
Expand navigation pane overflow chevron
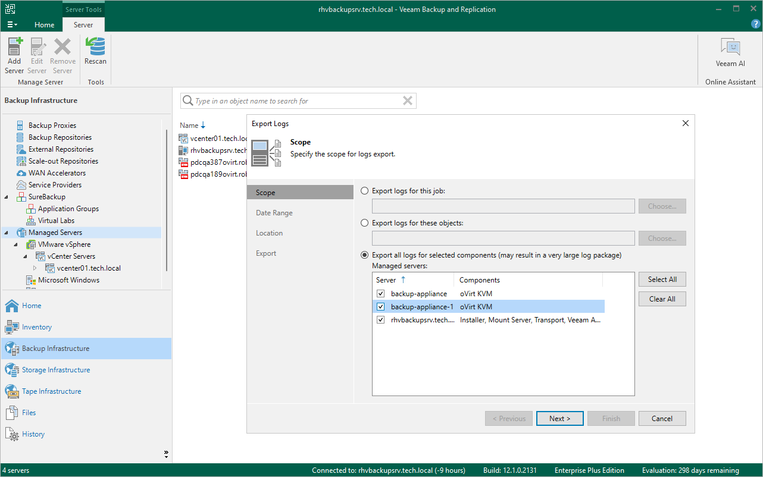tap(166, 454)
